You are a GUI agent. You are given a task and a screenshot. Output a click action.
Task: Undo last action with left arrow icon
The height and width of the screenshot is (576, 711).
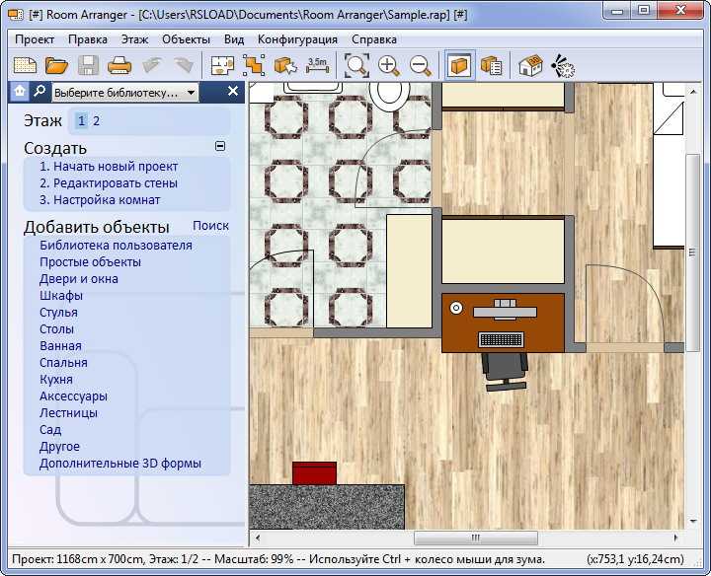tap(152, 66)
